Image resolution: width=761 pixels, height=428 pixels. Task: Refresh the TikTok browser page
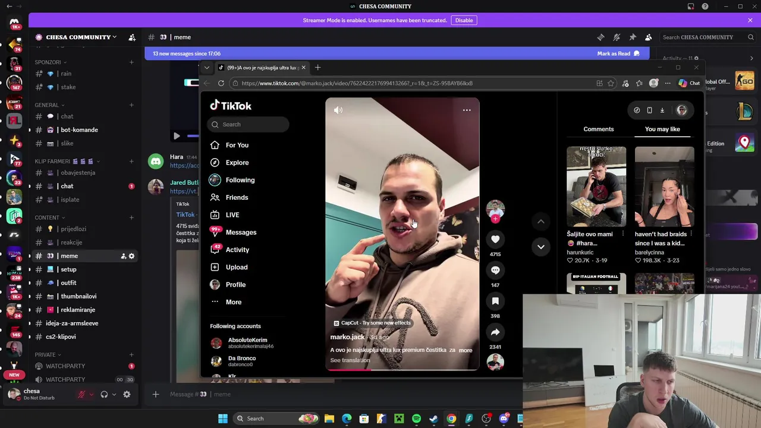[221, 83]
